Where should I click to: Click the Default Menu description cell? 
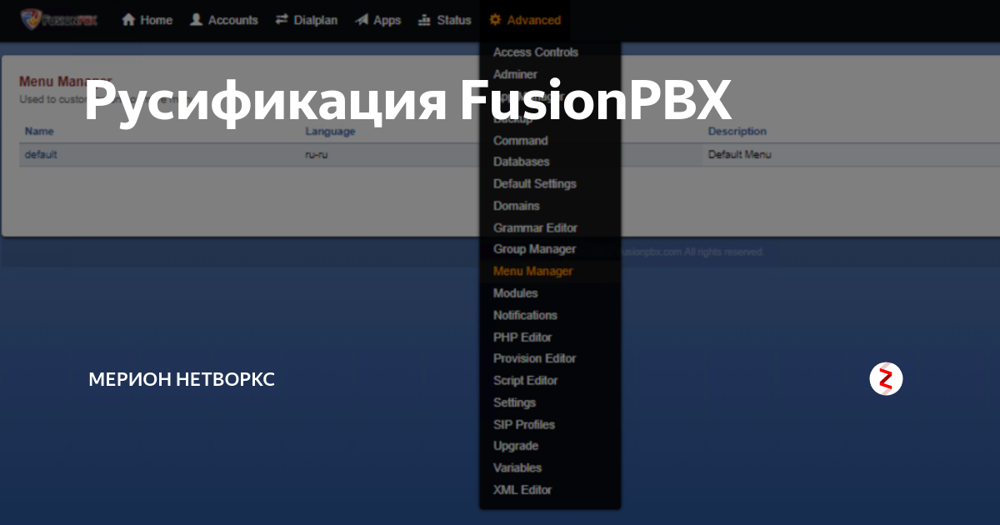pyautogui.click(x=739, y=154)
